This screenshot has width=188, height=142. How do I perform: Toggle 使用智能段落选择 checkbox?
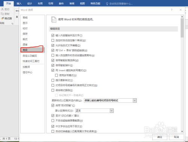(53, 60)
